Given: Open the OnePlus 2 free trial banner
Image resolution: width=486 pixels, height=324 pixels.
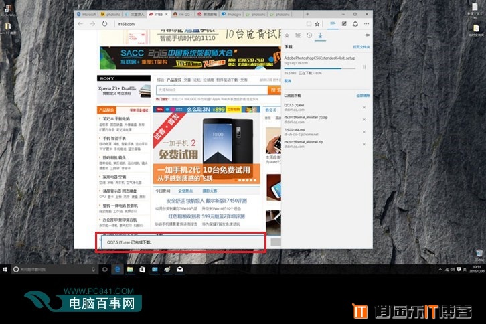Looking at the screenshot, I should [206, 148].
